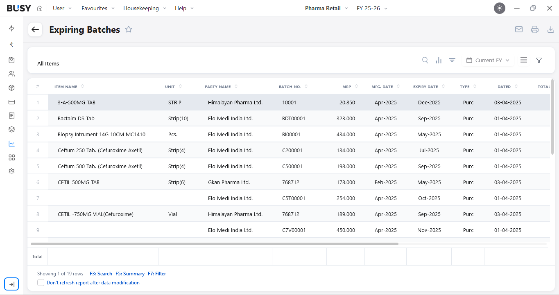Viewport: 559px width, 295px height.
Task: Click the F3: Search link
Action: (x=101, y=274)
